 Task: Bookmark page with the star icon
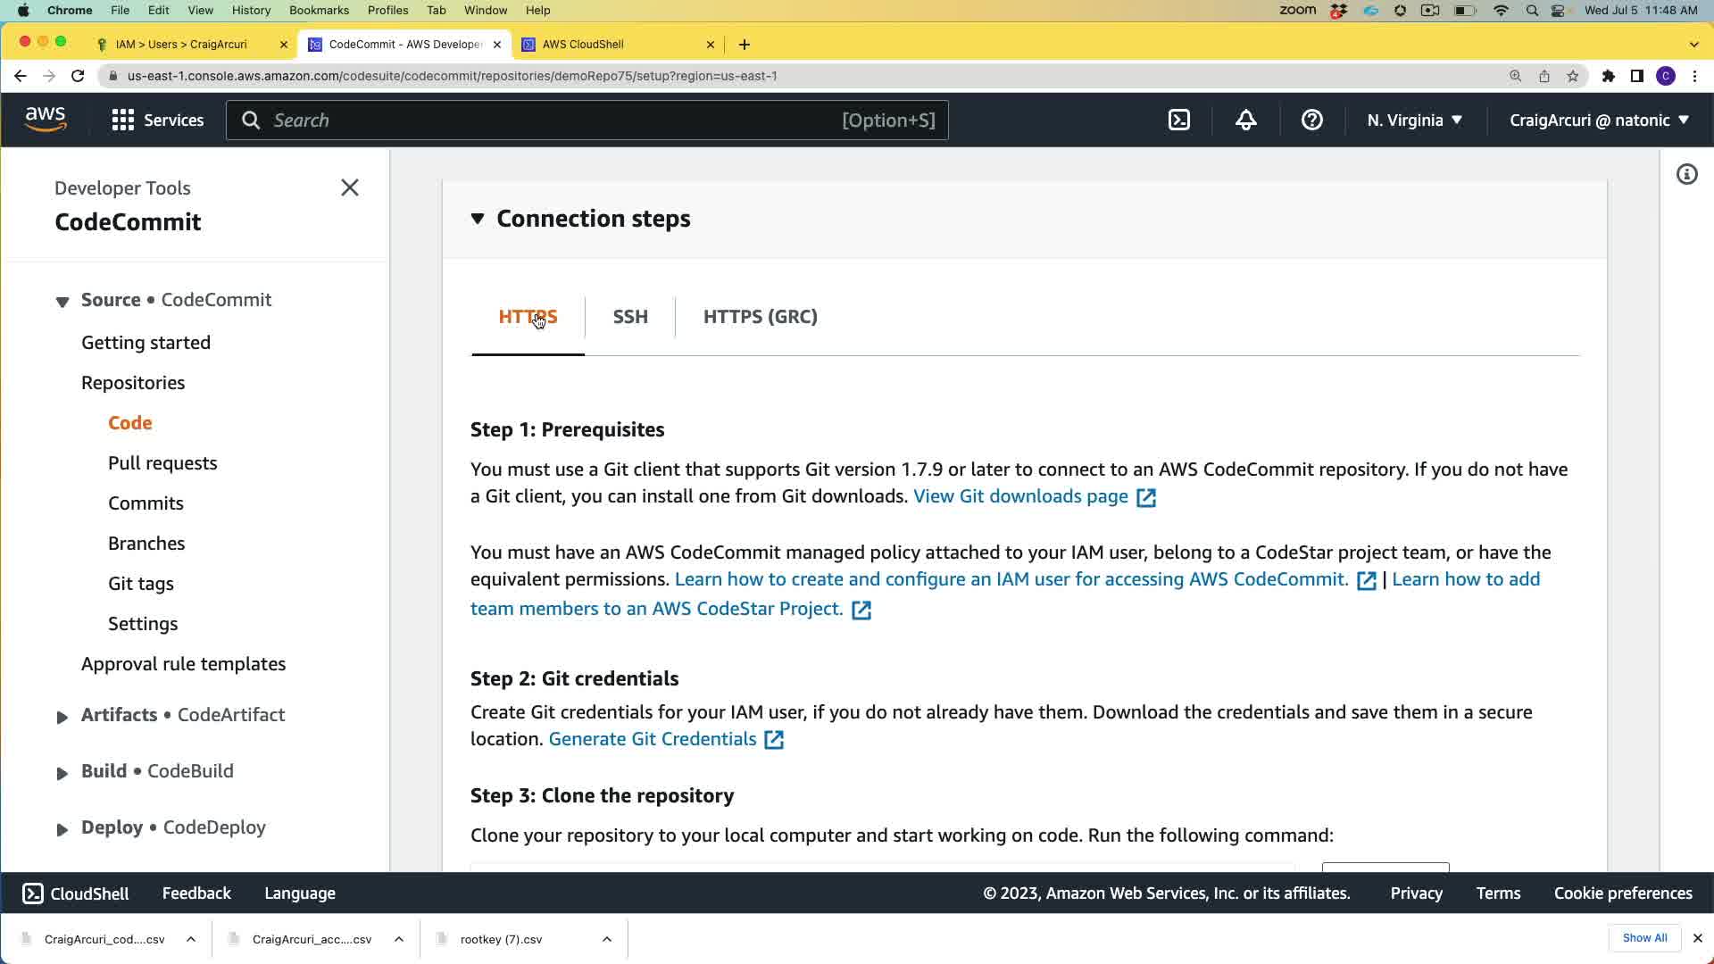(x=1572, y=76)
